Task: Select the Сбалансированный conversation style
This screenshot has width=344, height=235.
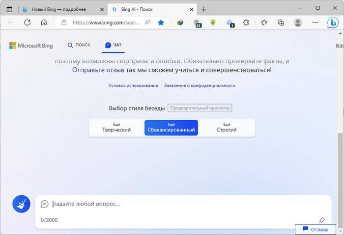Action: click(171, 128)
